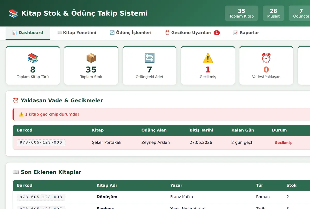Screen dimensions: 310x209
Task: Click the Ödünçteki Adet label
Action: (150, 77)
